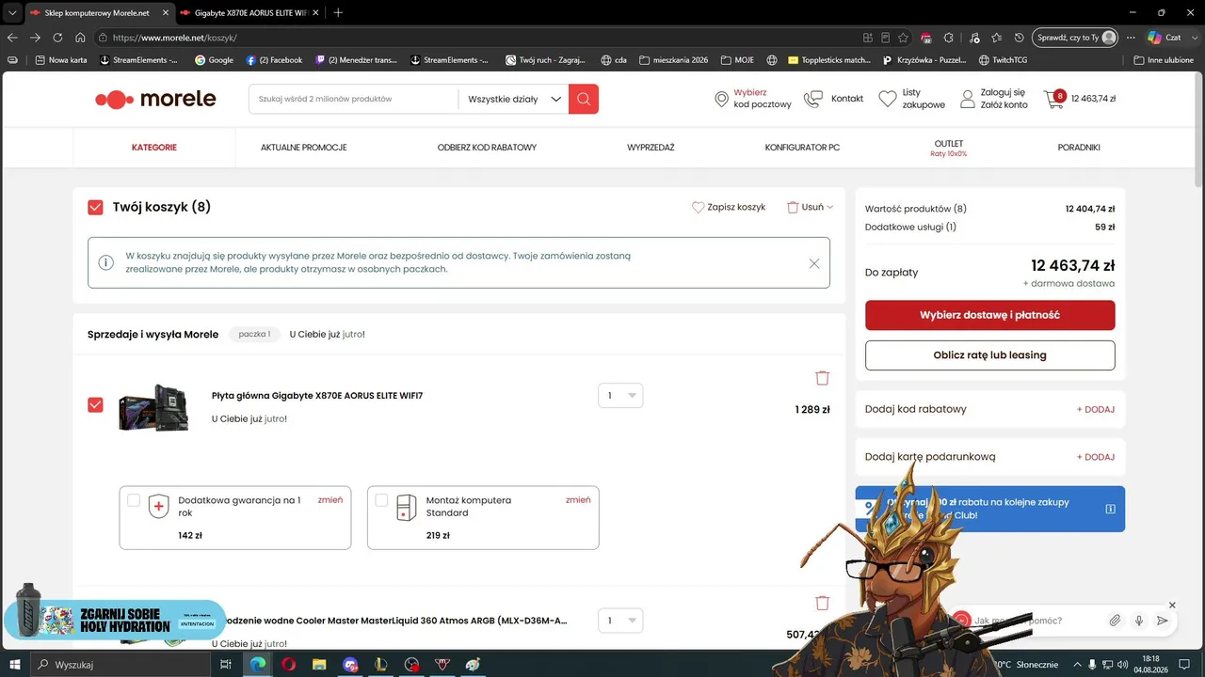Click Wybierz dostawę i płatność button

[x=990, y=315]
